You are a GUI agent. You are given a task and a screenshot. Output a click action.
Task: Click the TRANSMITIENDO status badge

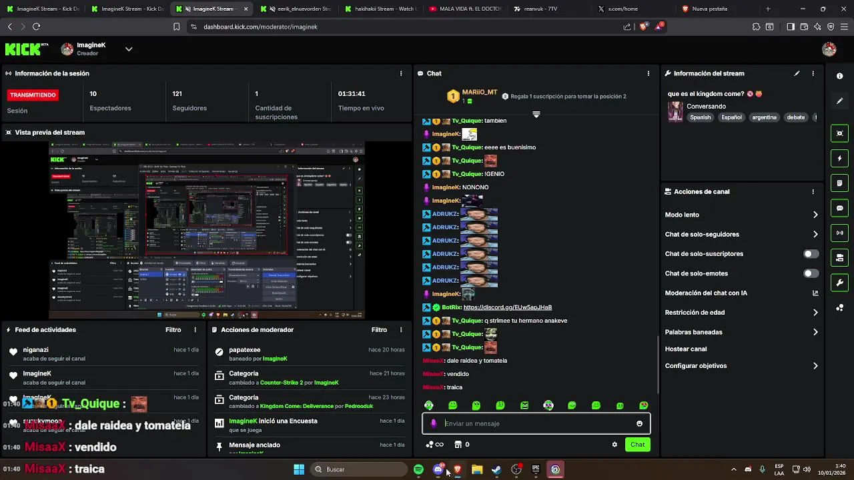pyautogui.click(x=33, y=95)
